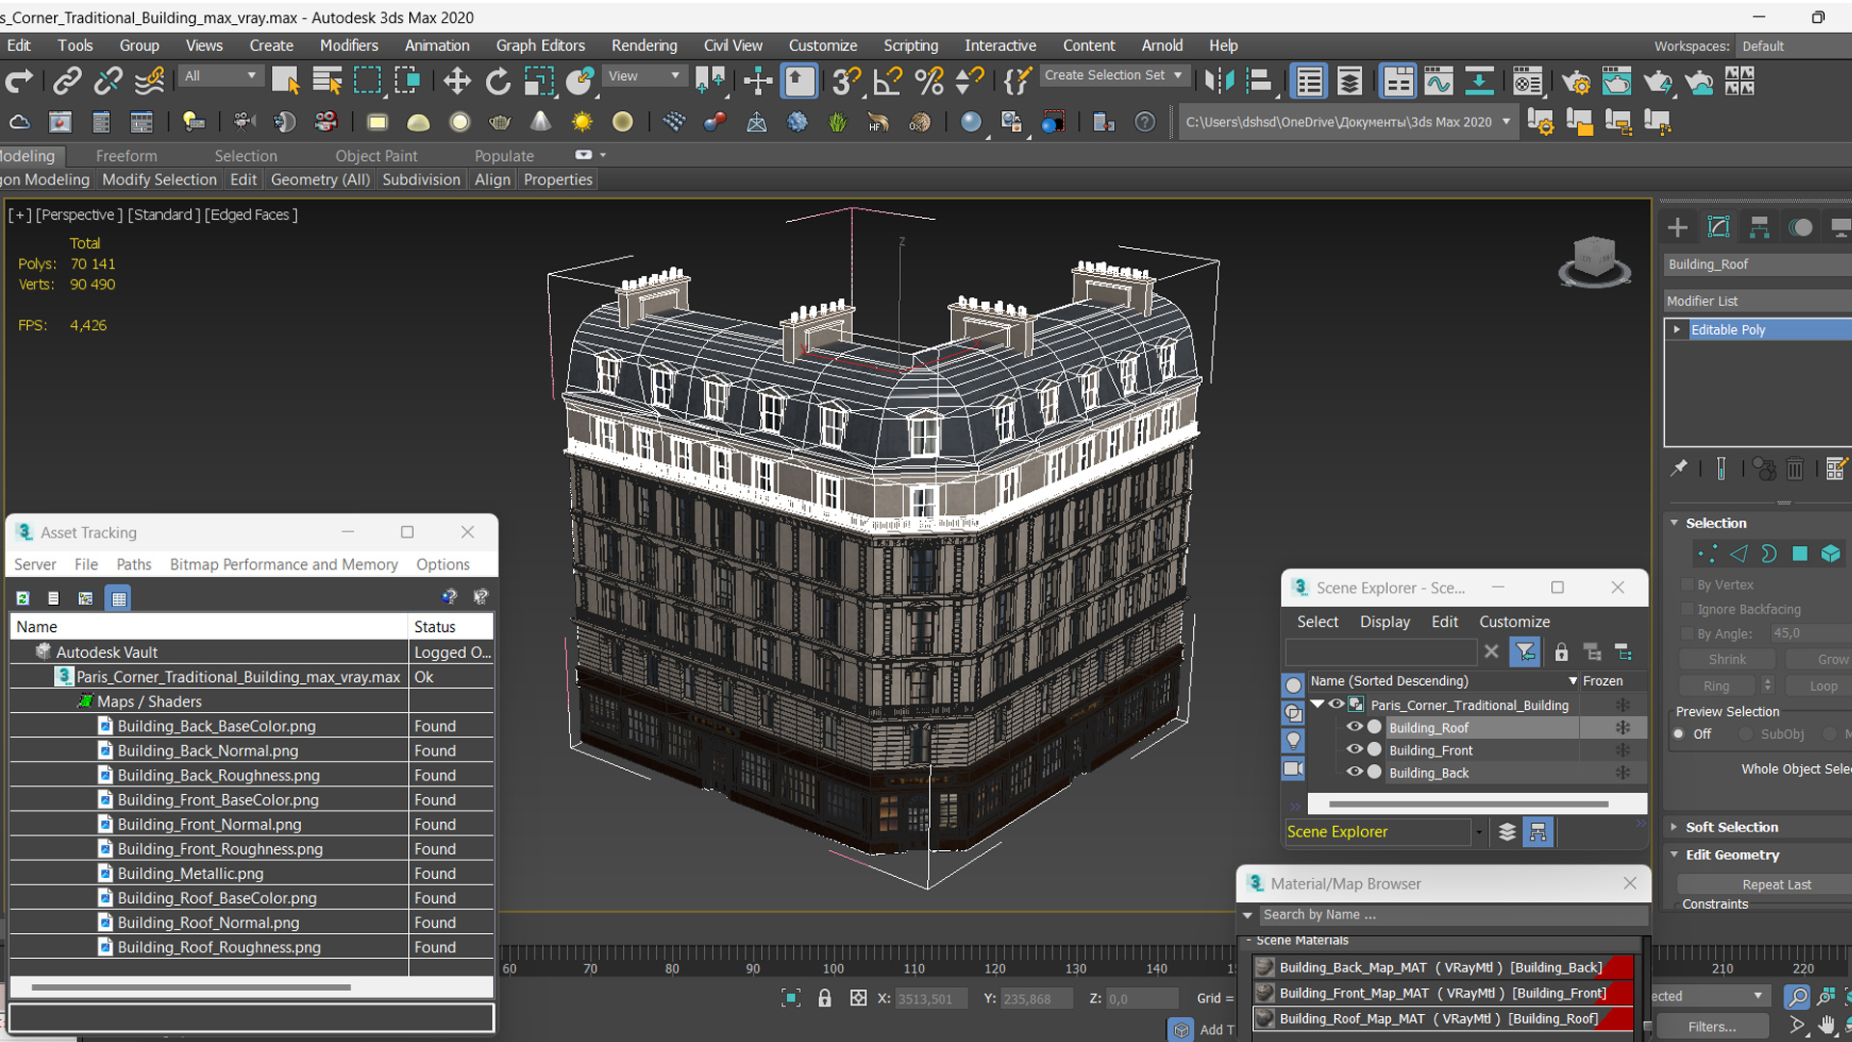Open Render Setup teapot icon
The width and height of the screenshot is (1852, 1042).
[1576, 82]
